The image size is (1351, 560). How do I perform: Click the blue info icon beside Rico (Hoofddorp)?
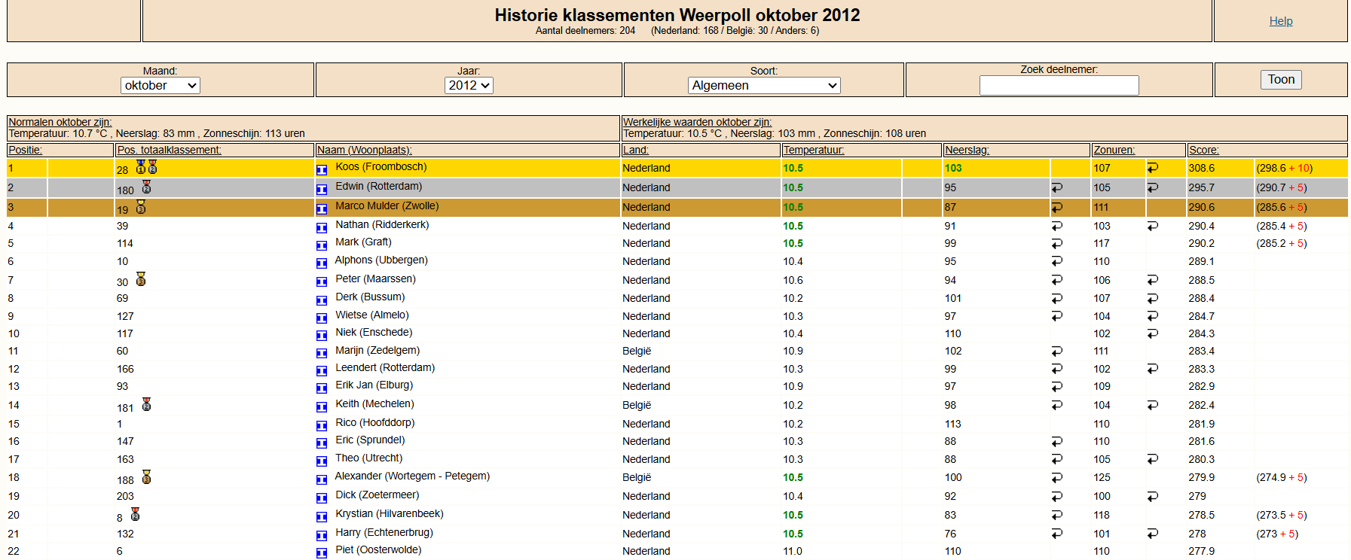[322, 425]
